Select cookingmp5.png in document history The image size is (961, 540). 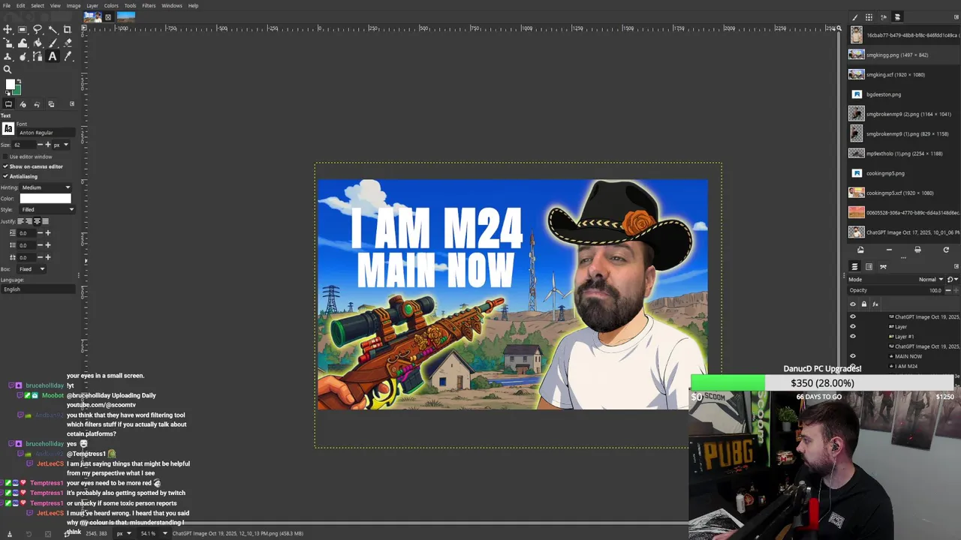pyautogui.click(x=904, y=173)
